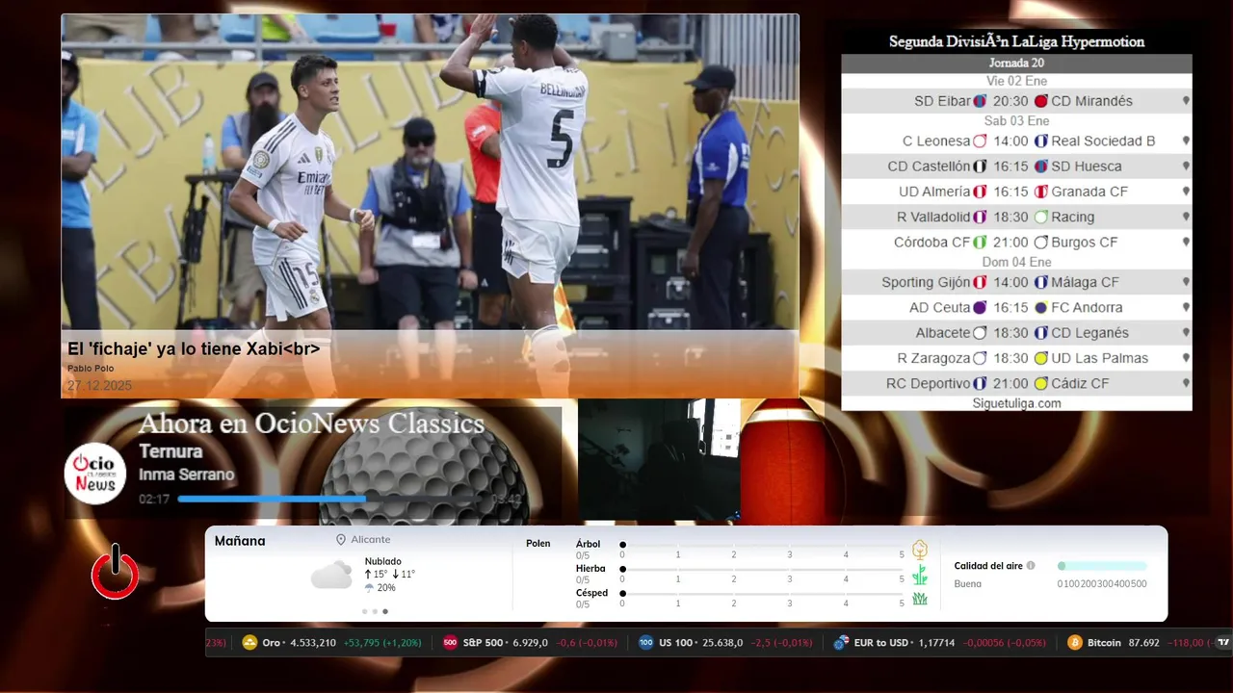
Task: Click the CD Castellón team crest
Action: pos(980,167)
